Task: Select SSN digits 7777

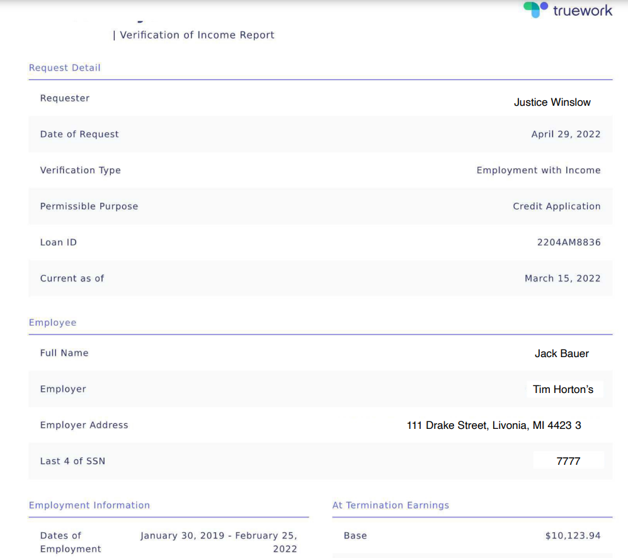Action: 568,462
